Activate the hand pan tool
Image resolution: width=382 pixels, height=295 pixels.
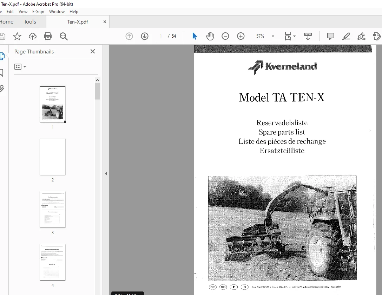210,36
